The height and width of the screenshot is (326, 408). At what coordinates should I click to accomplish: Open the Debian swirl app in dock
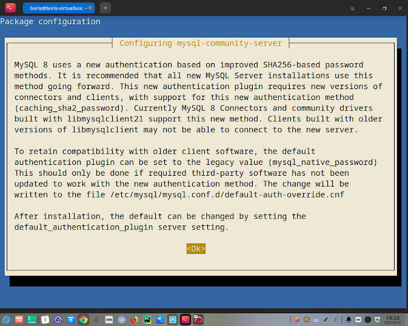pos(198,320)
